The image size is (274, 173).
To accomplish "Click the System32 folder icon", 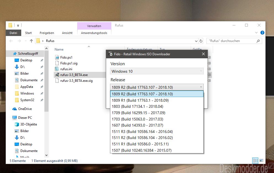I will click(x=17, y=100).
